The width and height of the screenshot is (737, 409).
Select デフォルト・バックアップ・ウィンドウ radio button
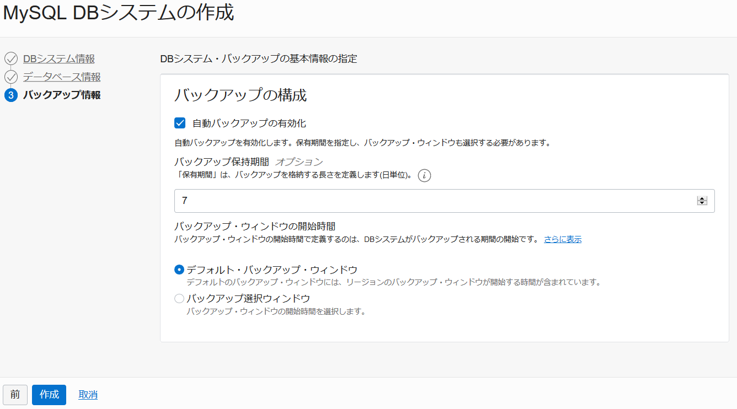coord(179,270)
